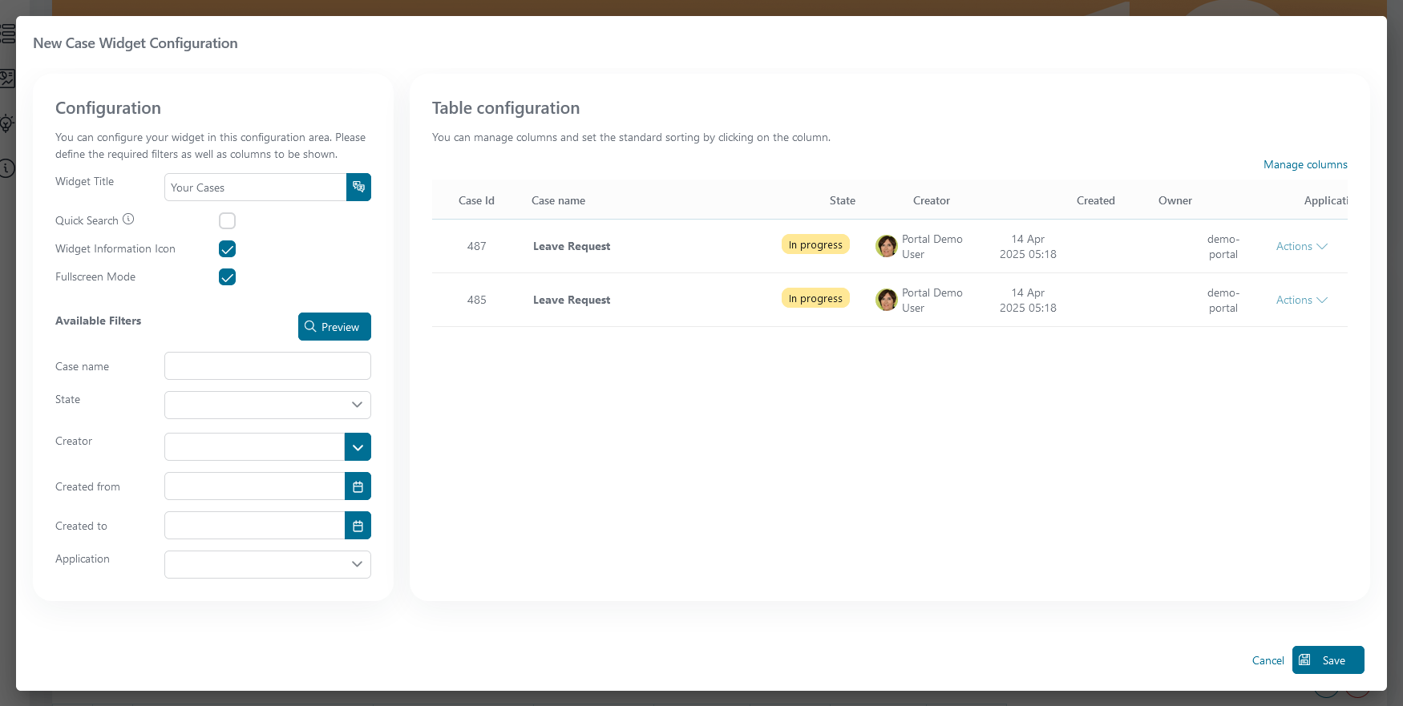Image resolution: width=1403 pixels, height=706 pixels.
Task: Click the Case name filter input
Action: click(x=268, y=365)
